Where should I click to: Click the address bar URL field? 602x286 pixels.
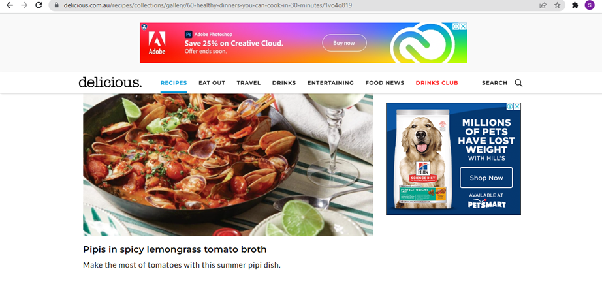(300, 5)
